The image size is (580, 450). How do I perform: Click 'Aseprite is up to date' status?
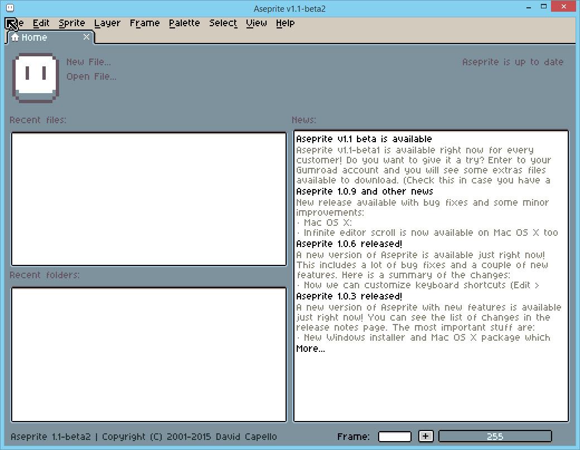coord(513,62)
